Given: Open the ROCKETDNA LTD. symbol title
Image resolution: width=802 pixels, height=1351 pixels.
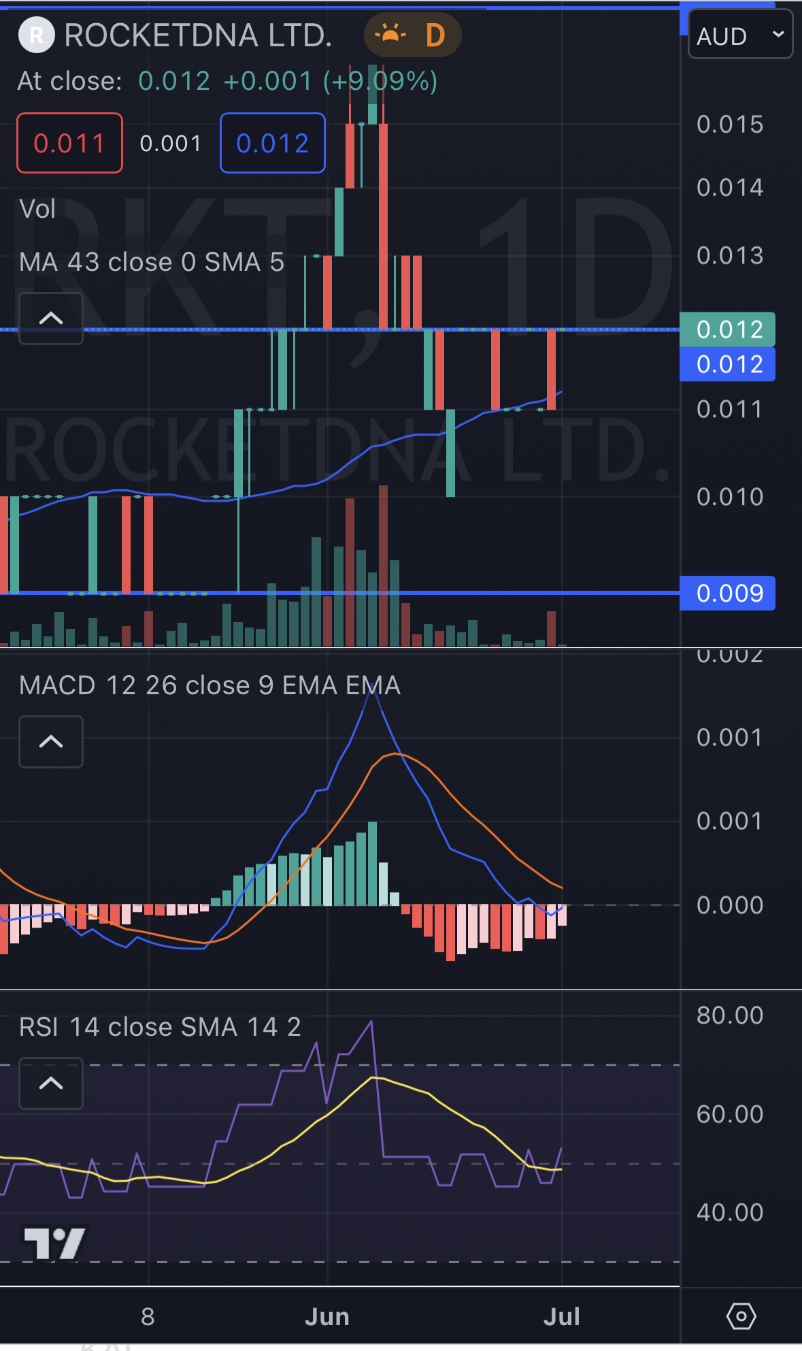Looking at the screenshot, I should click(x=198, y=35).
